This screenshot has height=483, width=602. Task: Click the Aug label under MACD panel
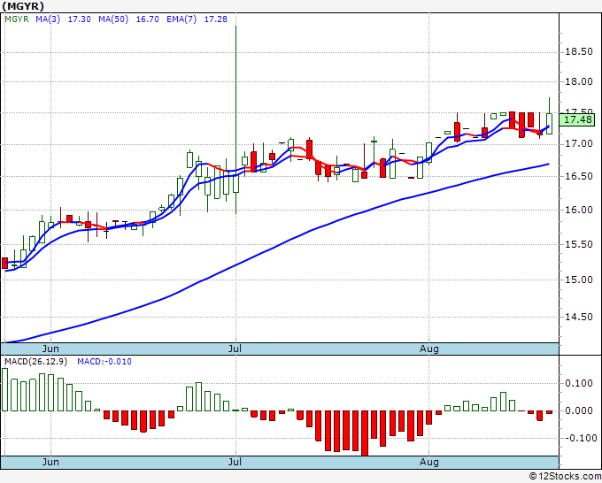tap(428, 462)
